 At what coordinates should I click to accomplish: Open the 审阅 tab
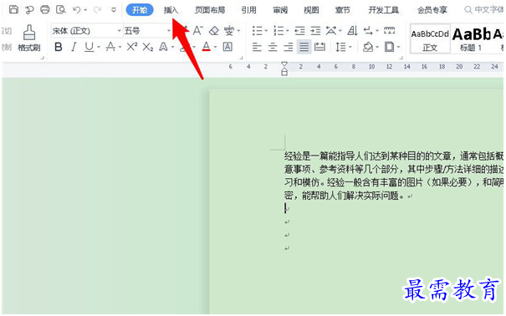pos(280,10)
